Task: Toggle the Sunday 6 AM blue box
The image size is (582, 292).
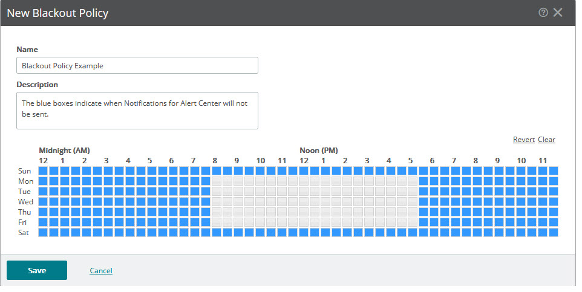Action: click(174, 170)
